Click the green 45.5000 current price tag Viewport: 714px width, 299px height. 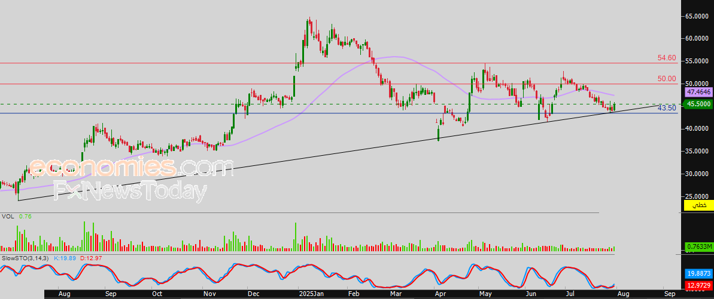point(698,104)
